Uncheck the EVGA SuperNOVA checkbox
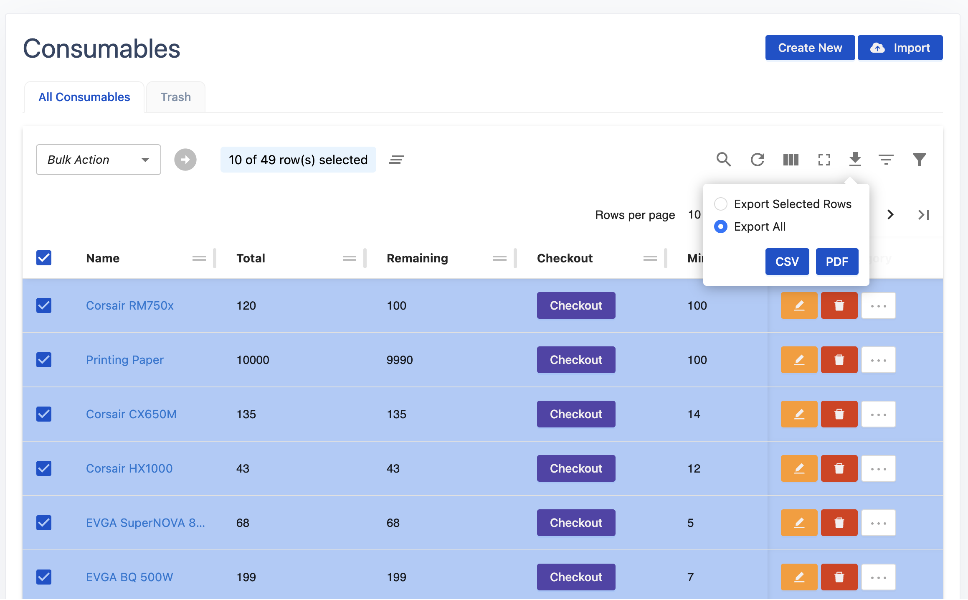Viewport: 968px width, 600px height. (44, 523)
